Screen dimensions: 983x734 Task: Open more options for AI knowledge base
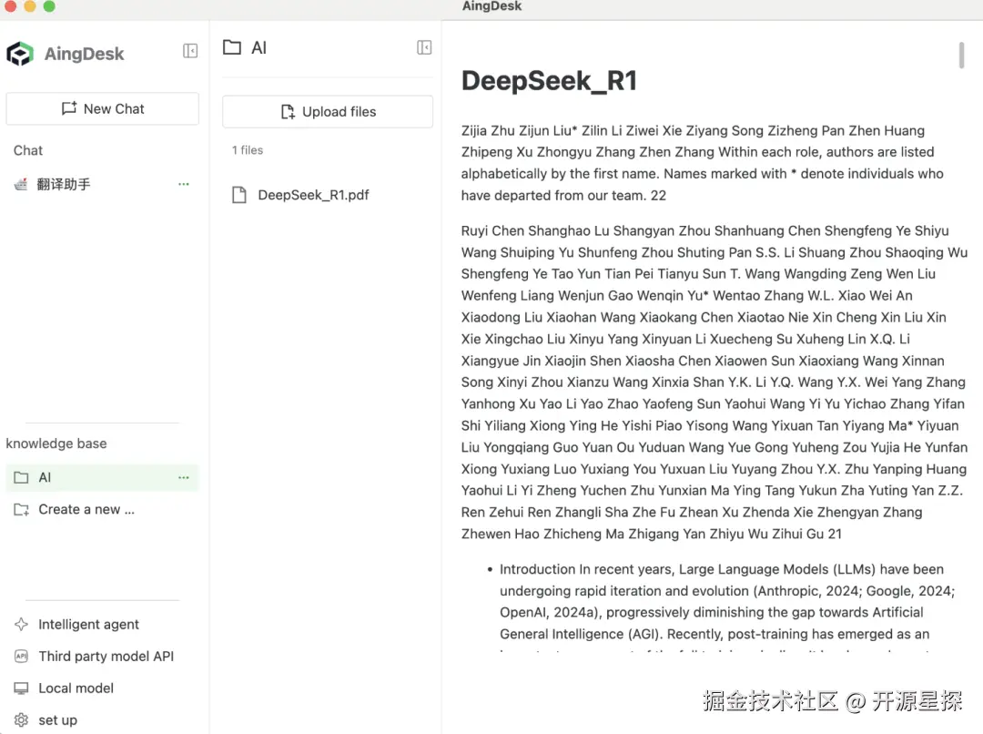tap(183, 478)
